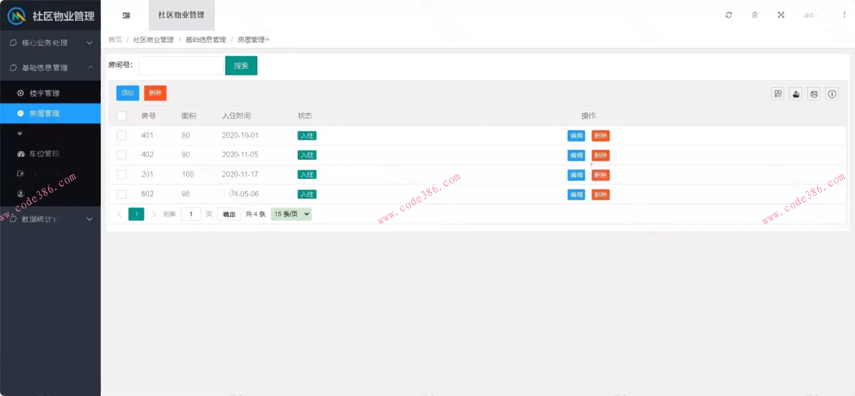Screen dimensions: 855x396
Task: Delete room 602 row
Action: pos(600,195)
